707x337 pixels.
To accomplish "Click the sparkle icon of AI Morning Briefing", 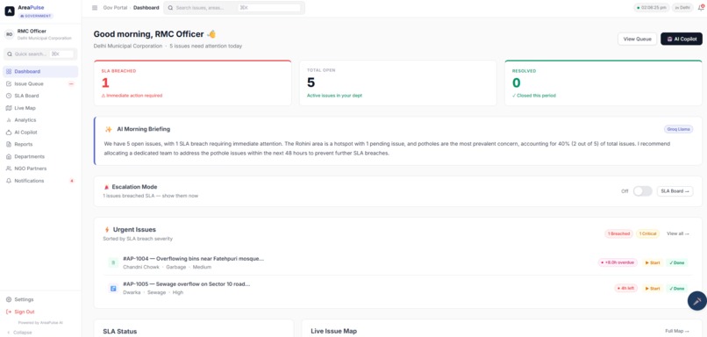I will point(108,129).
